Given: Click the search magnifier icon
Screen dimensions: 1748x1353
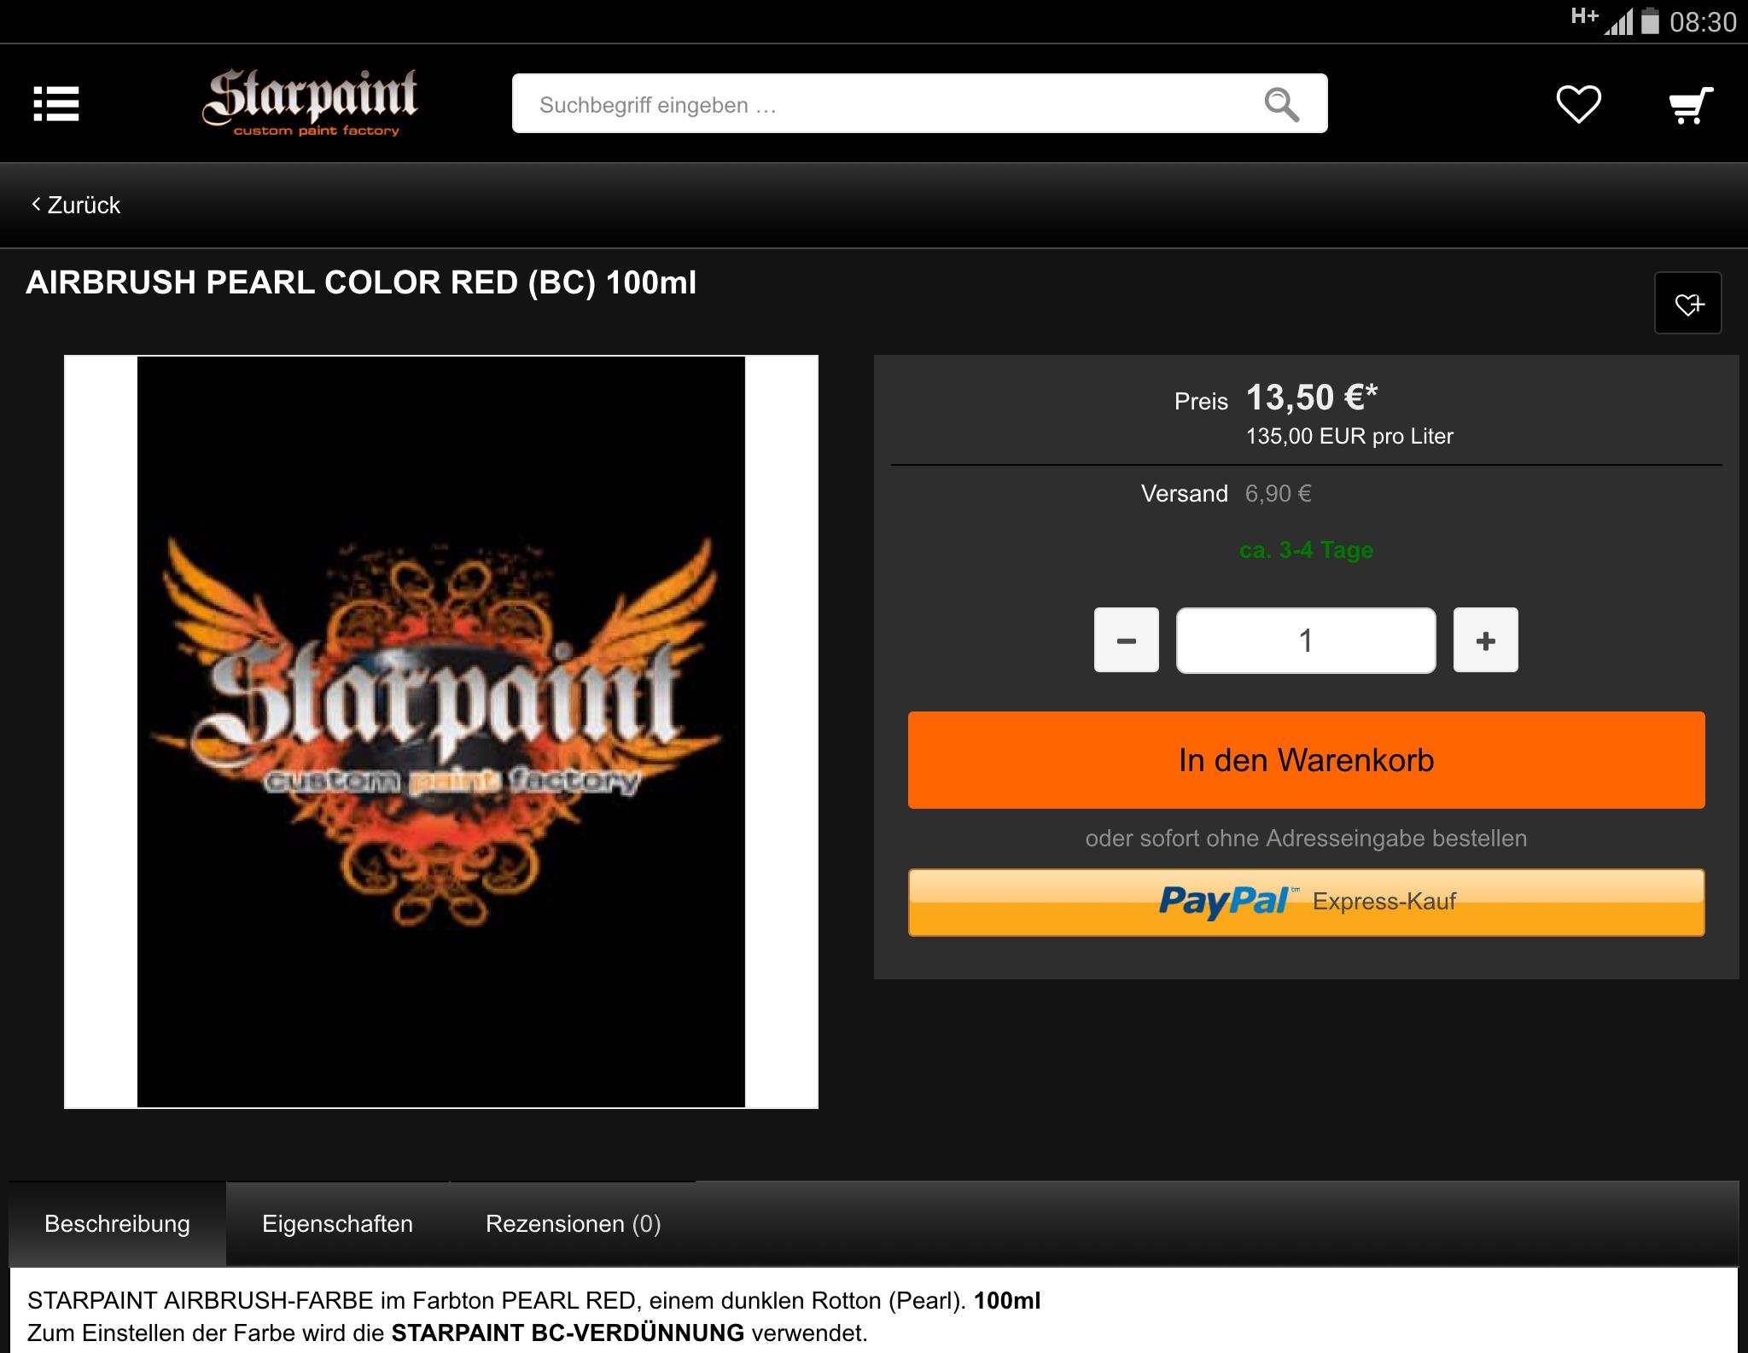Looking at the screenshot, I should (x=1281, y=104).
